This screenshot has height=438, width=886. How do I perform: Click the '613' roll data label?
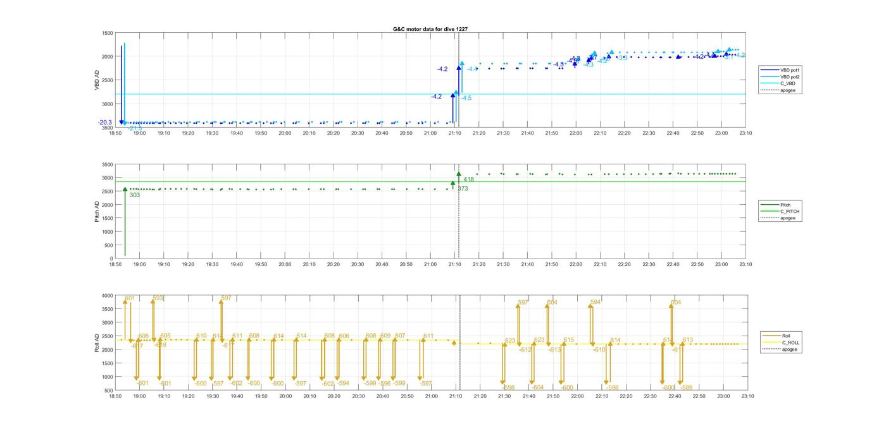(688, 340)
